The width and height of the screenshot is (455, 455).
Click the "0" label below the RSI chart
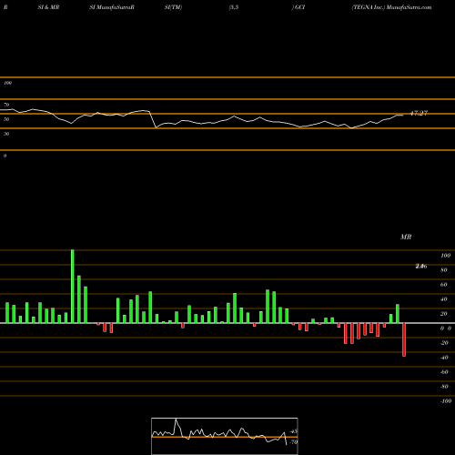click(x=5, y=156)
